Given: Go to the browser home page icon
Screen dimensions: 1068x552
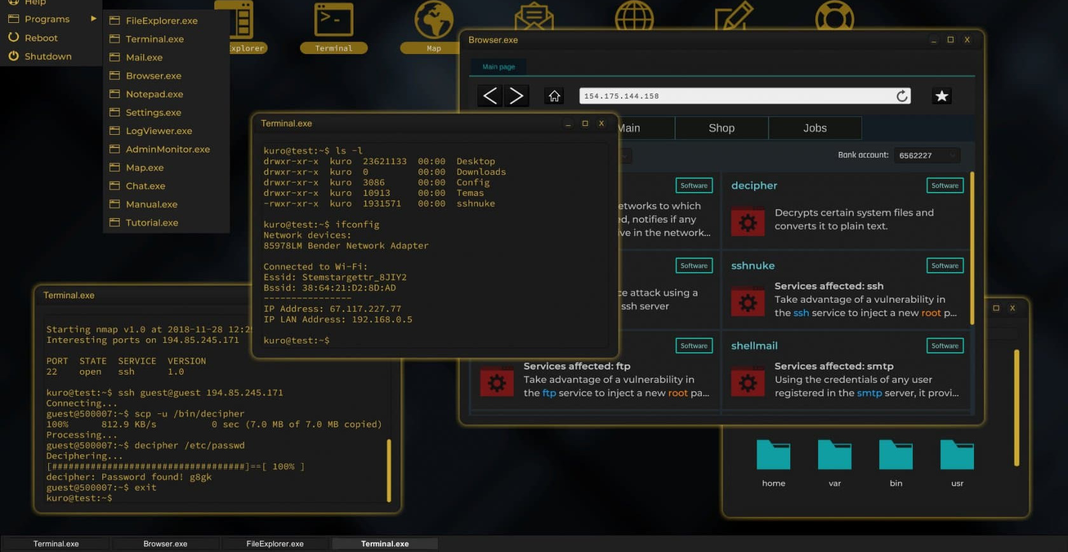Looking at the screenshot, I should point(554,96).
